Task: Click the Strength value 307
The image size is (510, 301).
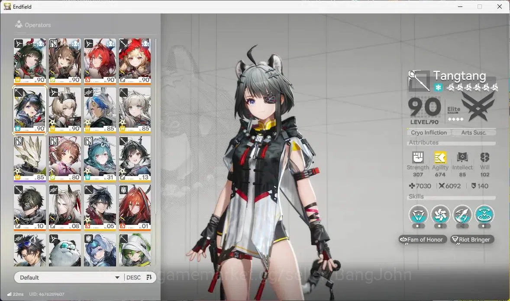Action: pyautogui.click(x=418, y=175)
